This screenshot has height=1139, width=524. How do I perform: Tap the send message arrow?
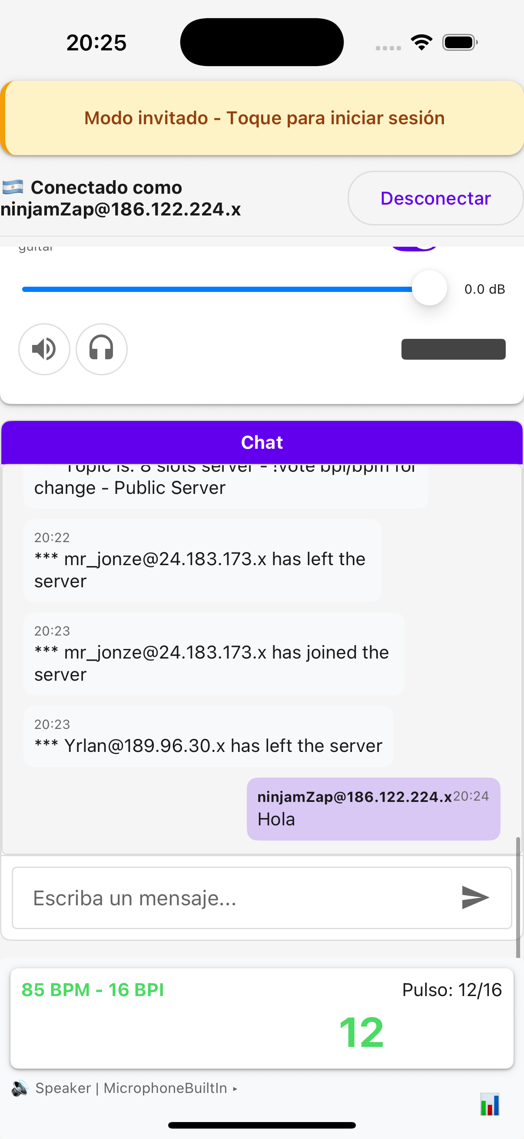pos(474,897)
